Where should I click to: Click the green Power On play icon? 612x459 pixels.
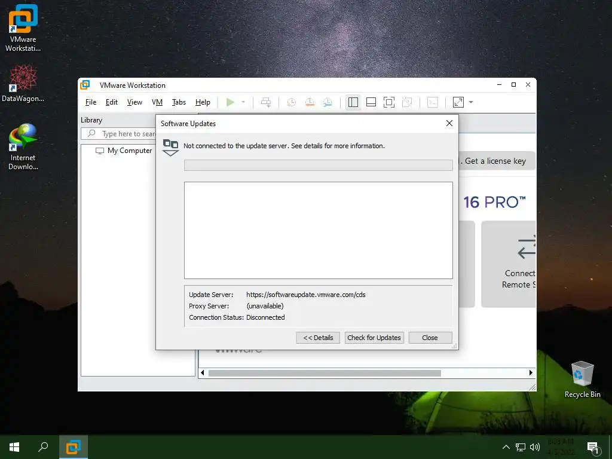click(x=230, y=102)
